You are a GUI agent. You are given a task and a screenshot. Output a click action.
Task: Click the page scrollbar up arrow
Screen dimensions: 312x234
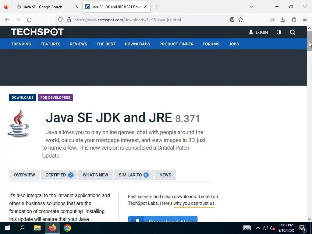[x=310, y=28]
